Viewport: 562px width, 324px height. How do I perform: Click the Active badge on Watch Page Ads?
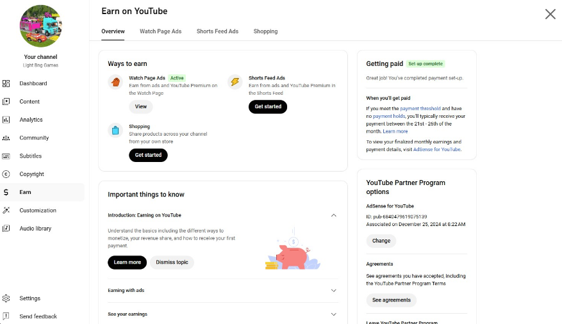(177, 78)
